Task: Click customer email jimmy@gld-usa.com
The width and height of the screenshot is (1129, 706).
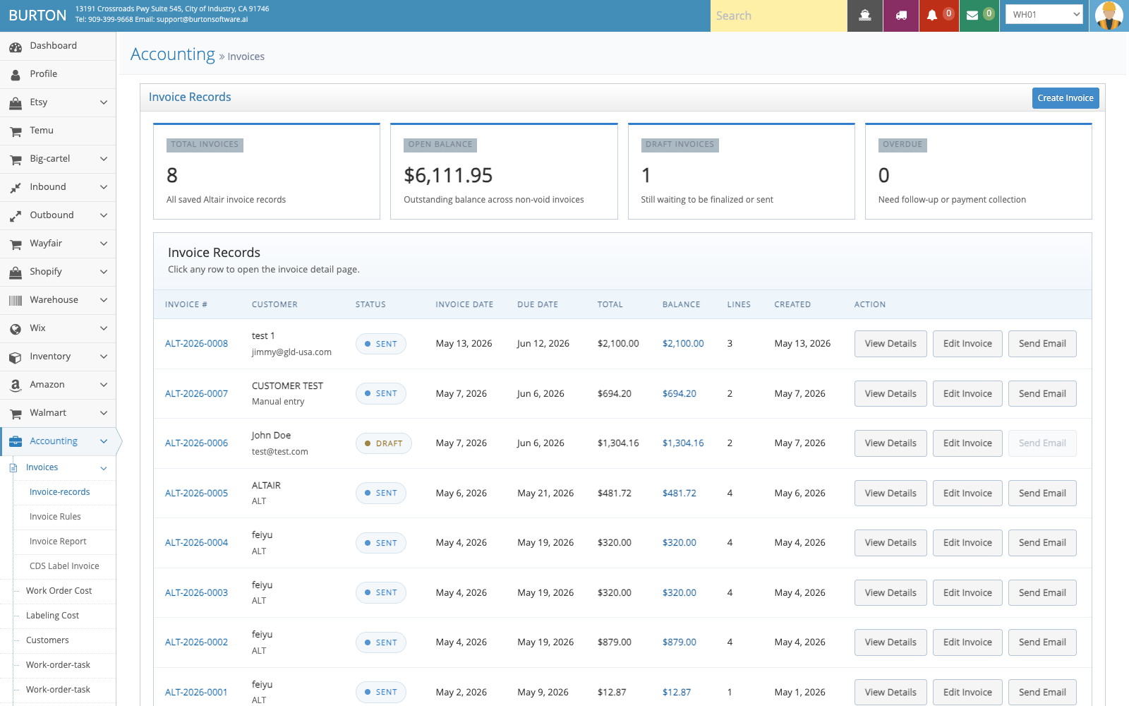Action: [x=291, y=352]
